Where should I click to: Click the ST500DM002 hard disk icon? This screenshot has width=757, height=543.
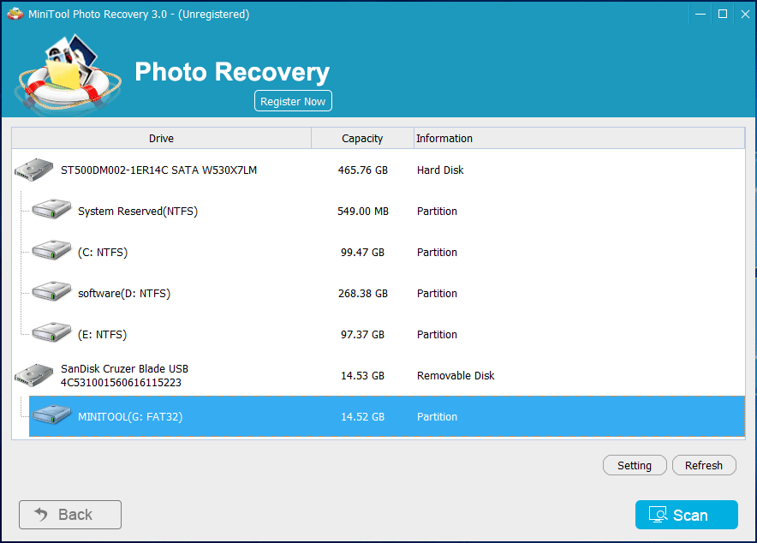tap(34, 170)
